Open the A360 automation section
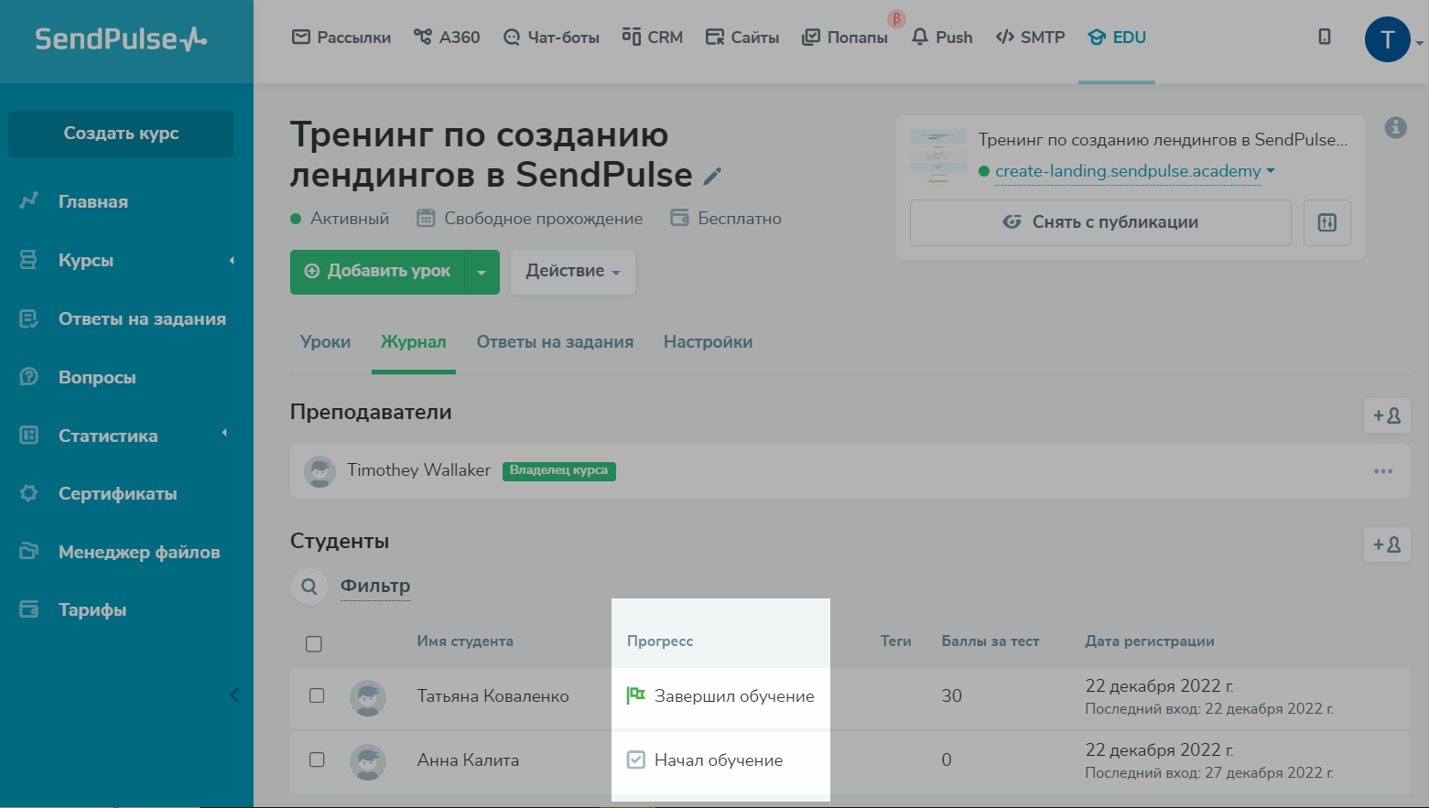 pos(447,38)
